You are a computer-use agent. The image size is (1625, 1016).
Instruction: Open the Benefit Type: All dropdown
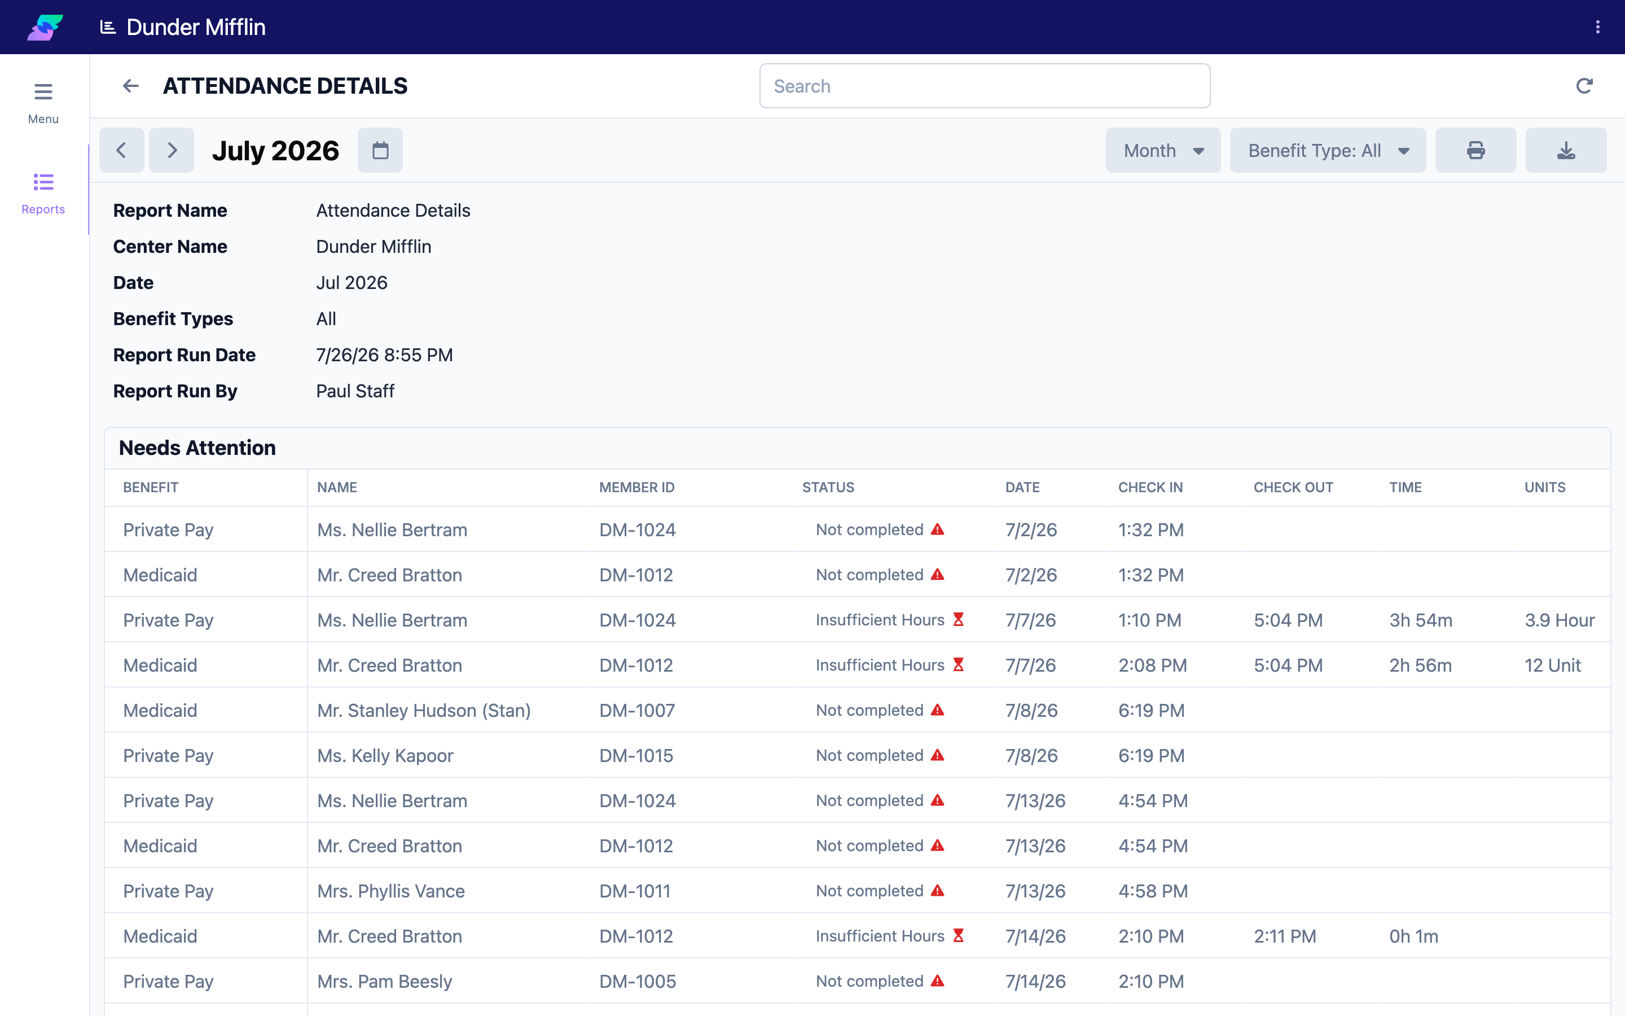(1328, 151)
